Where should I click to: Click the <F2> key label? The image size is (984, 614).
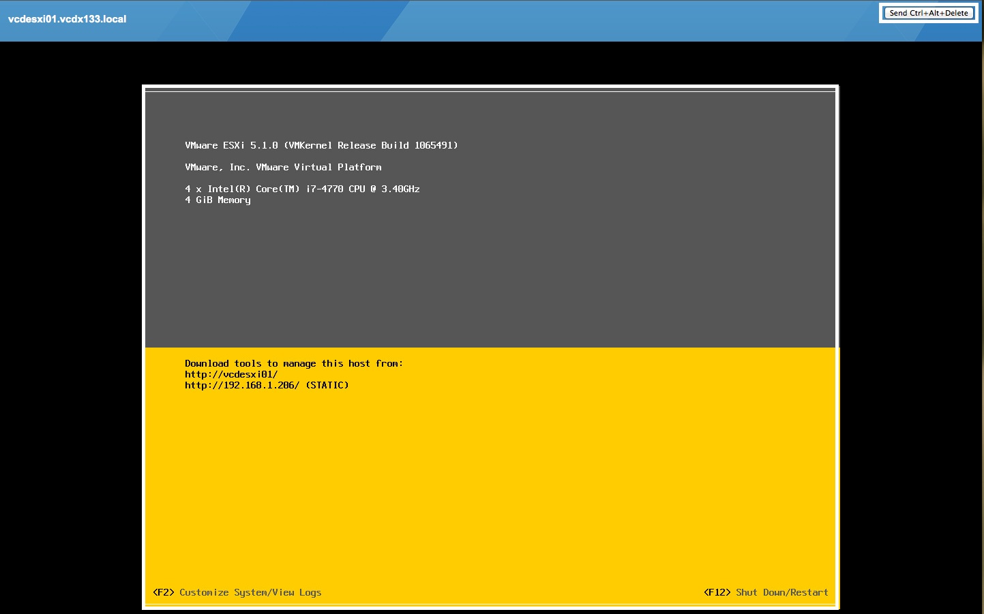tap(164, 592)
